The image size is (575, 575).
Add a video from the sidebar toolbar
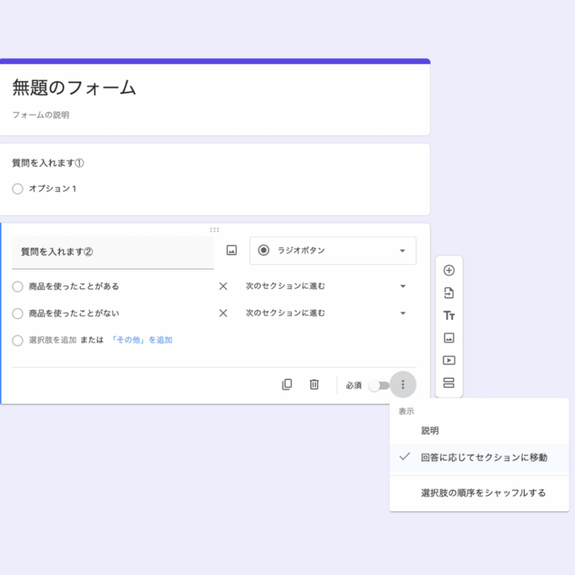click(449, 360)
